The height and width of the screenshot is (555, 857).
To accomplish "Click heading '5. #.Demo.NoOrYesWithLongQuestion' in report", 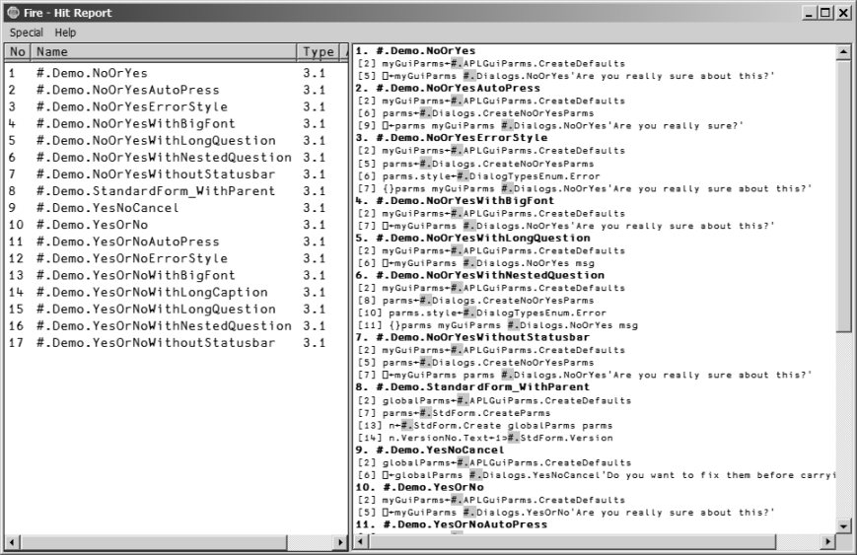I will [472, 239].
